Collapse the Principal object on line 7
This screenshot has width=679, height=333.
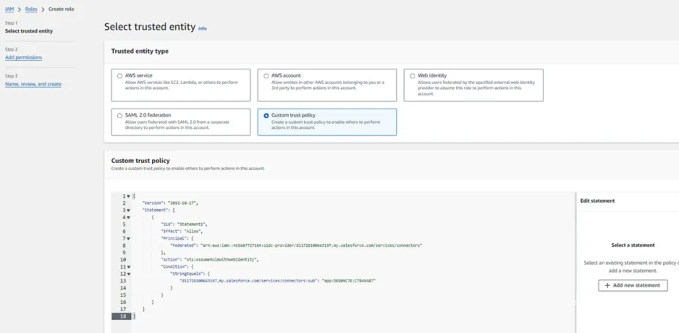[129, 238]
